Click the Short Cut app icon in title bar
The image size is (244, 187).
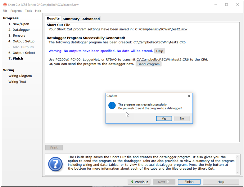[5, 5]
